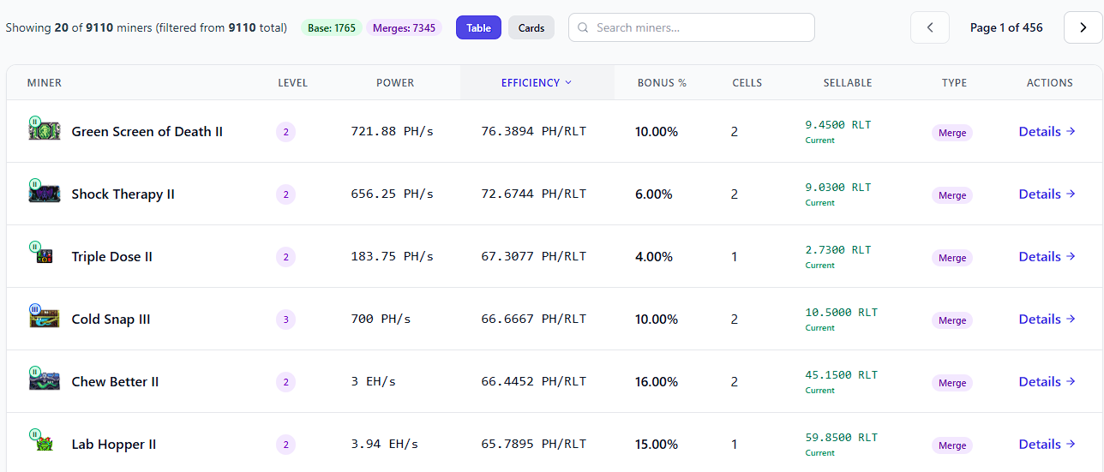This screenshot has height=472, width=1104.
Task: Click the Merges: 7345 badge
Action: pos(404,27)
